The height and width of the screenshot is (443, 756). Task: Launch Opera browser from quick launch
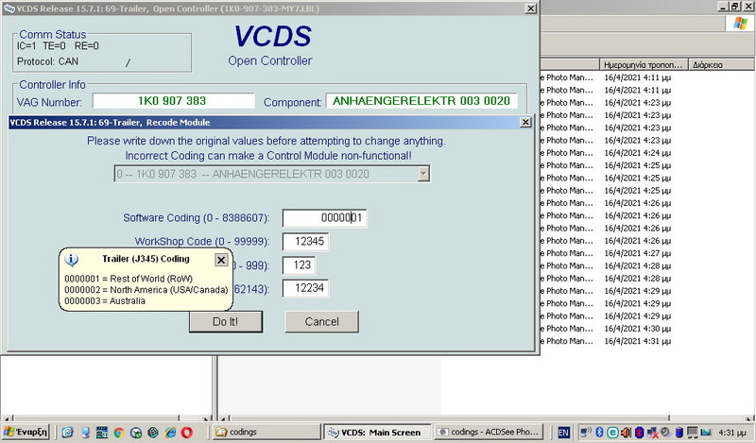187,433
